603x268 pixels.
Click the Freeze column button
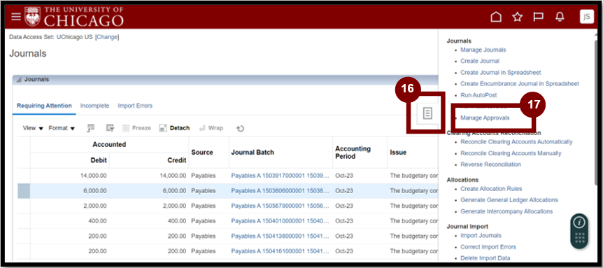click(x=136, y=128)
